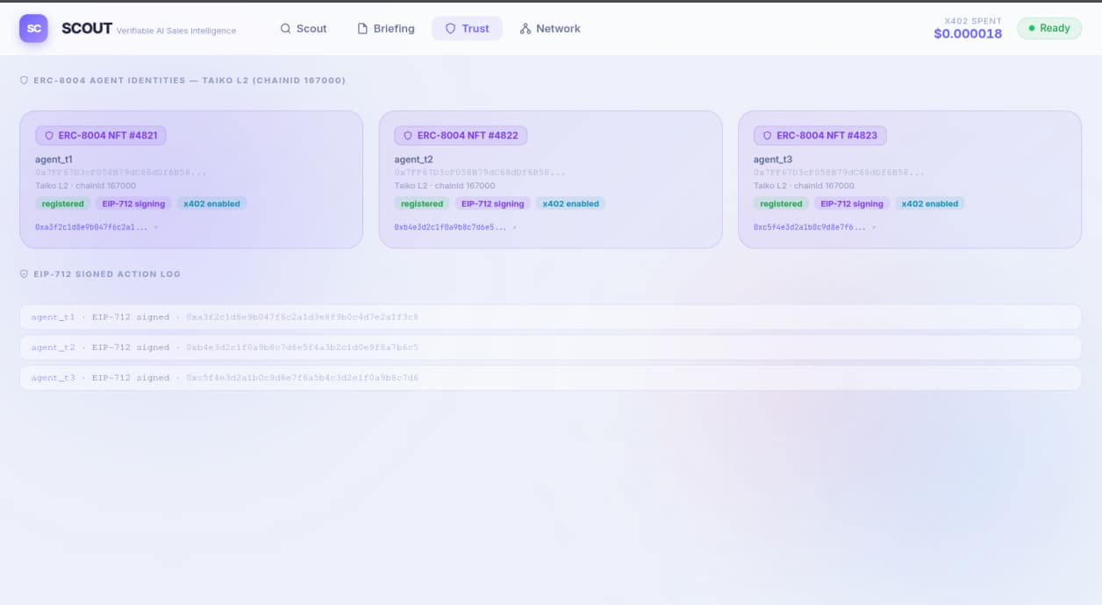The height and width of the screenshot is (605, 1102).
Task: Click the x402 enabled tag on agent_t2 card
Action: [570, 203]
